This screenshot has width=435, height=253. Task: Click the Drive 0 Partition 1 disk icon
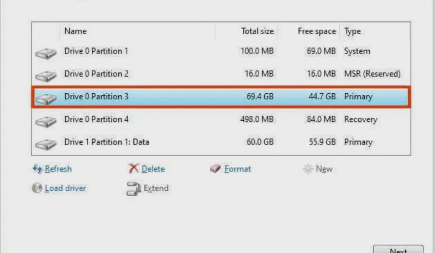click(46, 53)
